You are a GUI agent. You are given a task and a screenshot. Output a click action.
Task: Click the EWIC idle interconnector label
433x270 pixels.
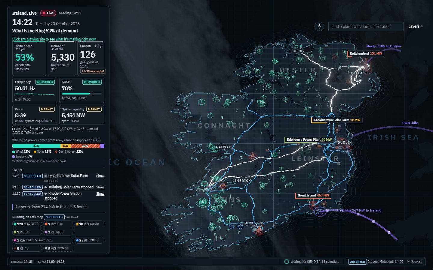[410, 123]
